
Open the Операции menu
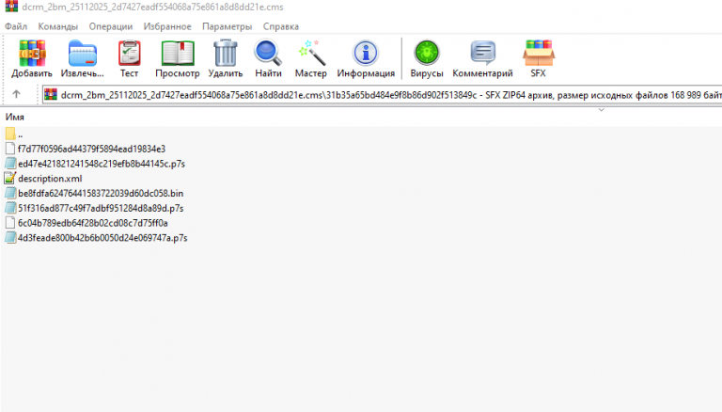click(x=111, y=26)
